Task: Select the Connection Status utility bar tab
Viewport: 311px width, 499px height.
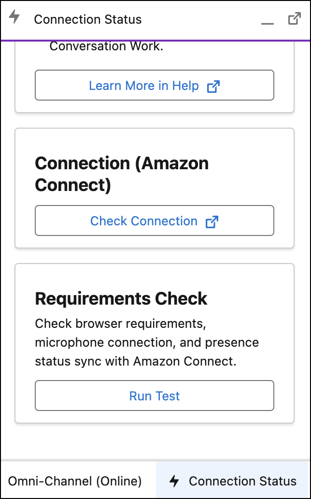Action: [233, 481]
